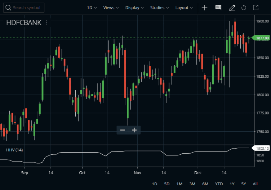Viewport: 271px width, 190px height.
Task: Open HDFCBANK three-dot options menu
Action: tap(46, 22)
